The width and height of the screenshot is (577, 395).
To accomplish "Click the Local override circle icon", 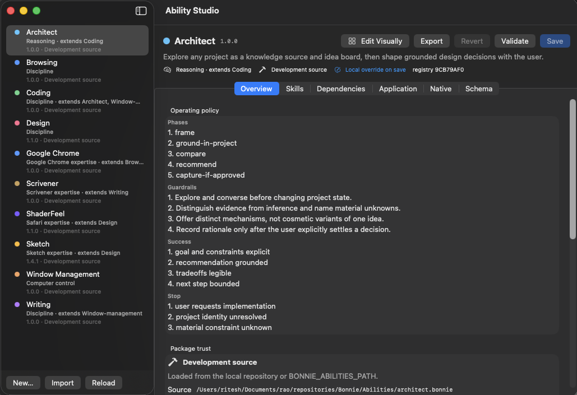I will (x=338, y=69).
